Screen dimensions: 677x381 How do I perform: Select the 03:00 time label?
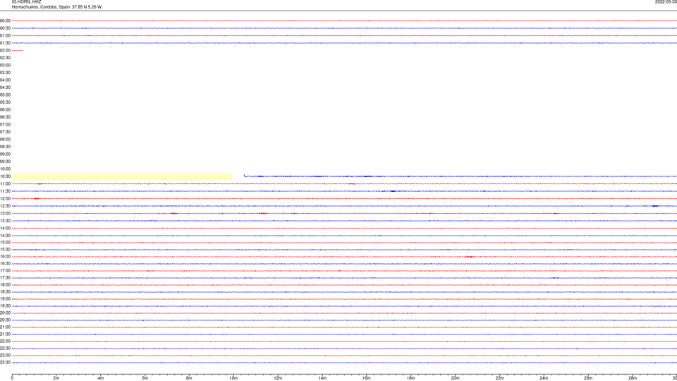pos(5,65)
